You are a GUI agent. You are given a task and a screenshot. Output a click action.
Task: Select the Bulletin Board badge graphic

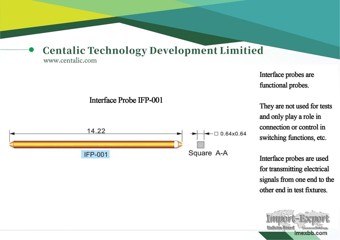pos(281,228)
